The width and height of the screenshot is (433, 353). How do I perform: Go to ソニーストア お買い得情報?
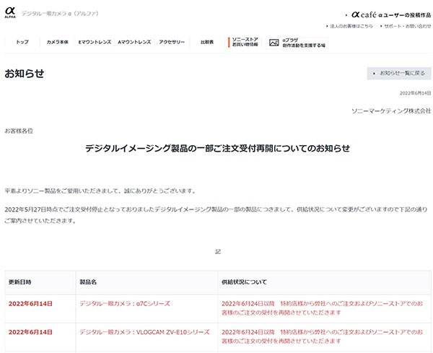[245, 42]
